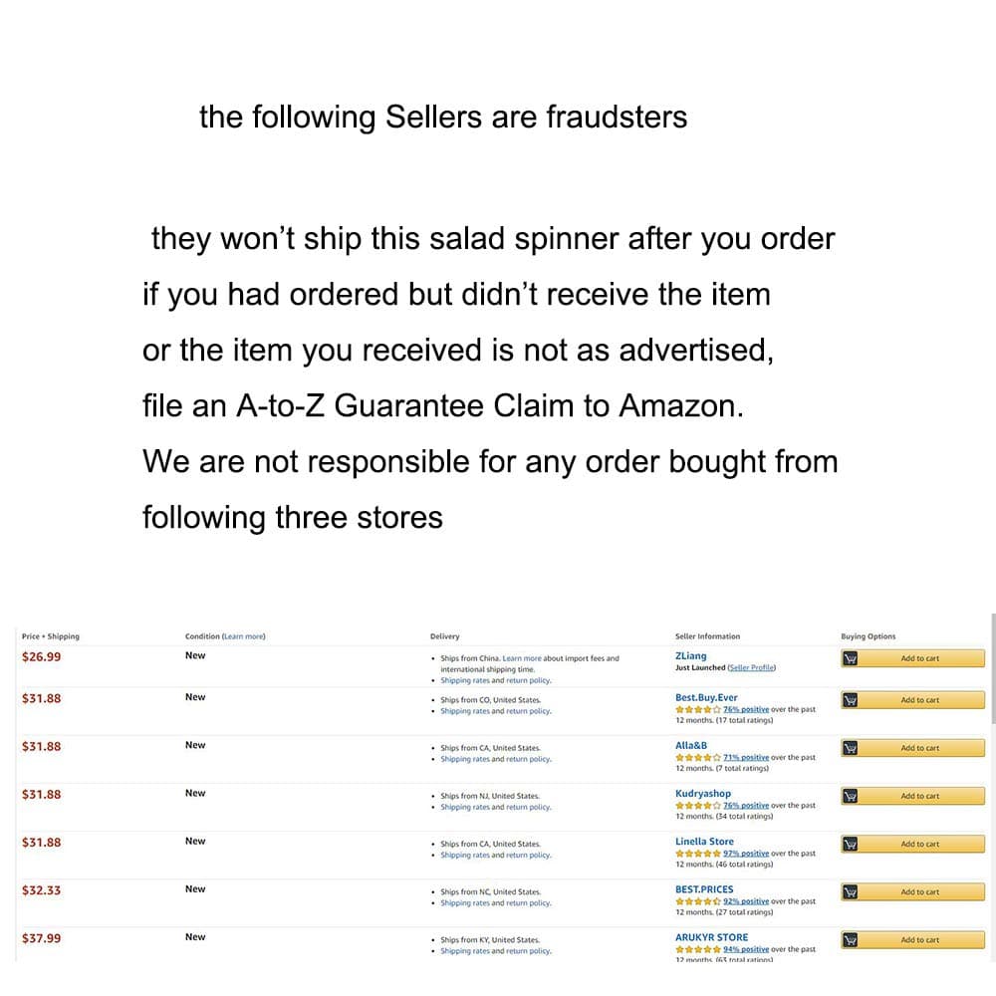Open the ZLiang Seller Profile link

751,667
